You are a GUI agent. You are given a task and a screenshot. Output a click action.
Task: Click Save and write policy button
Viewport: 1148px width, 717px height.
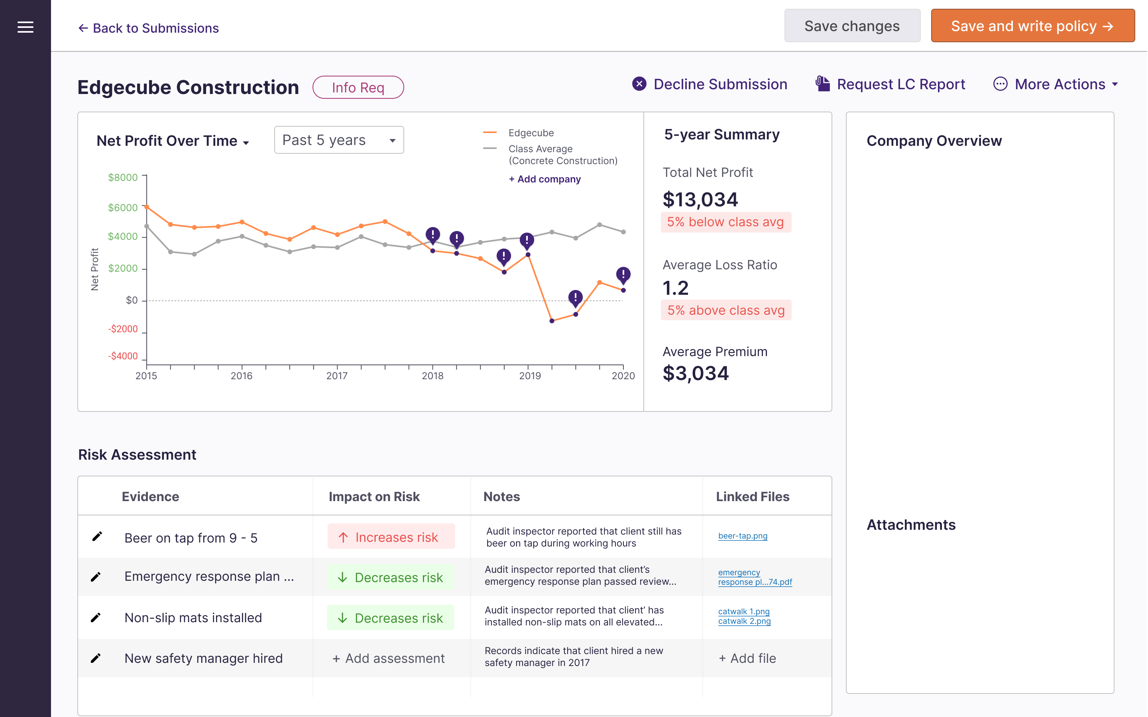(x=1032, y=25)
